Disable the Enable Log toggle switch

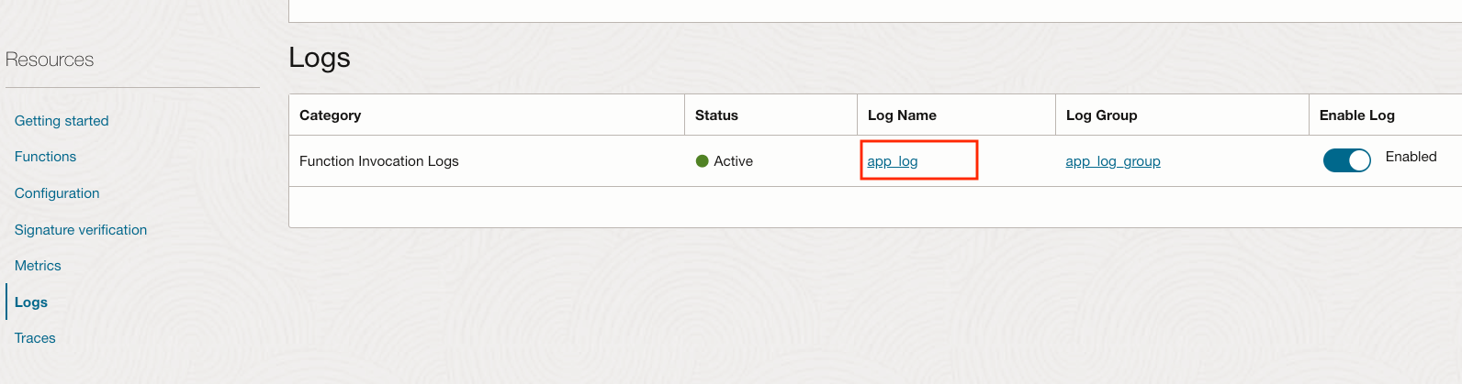1346,160
